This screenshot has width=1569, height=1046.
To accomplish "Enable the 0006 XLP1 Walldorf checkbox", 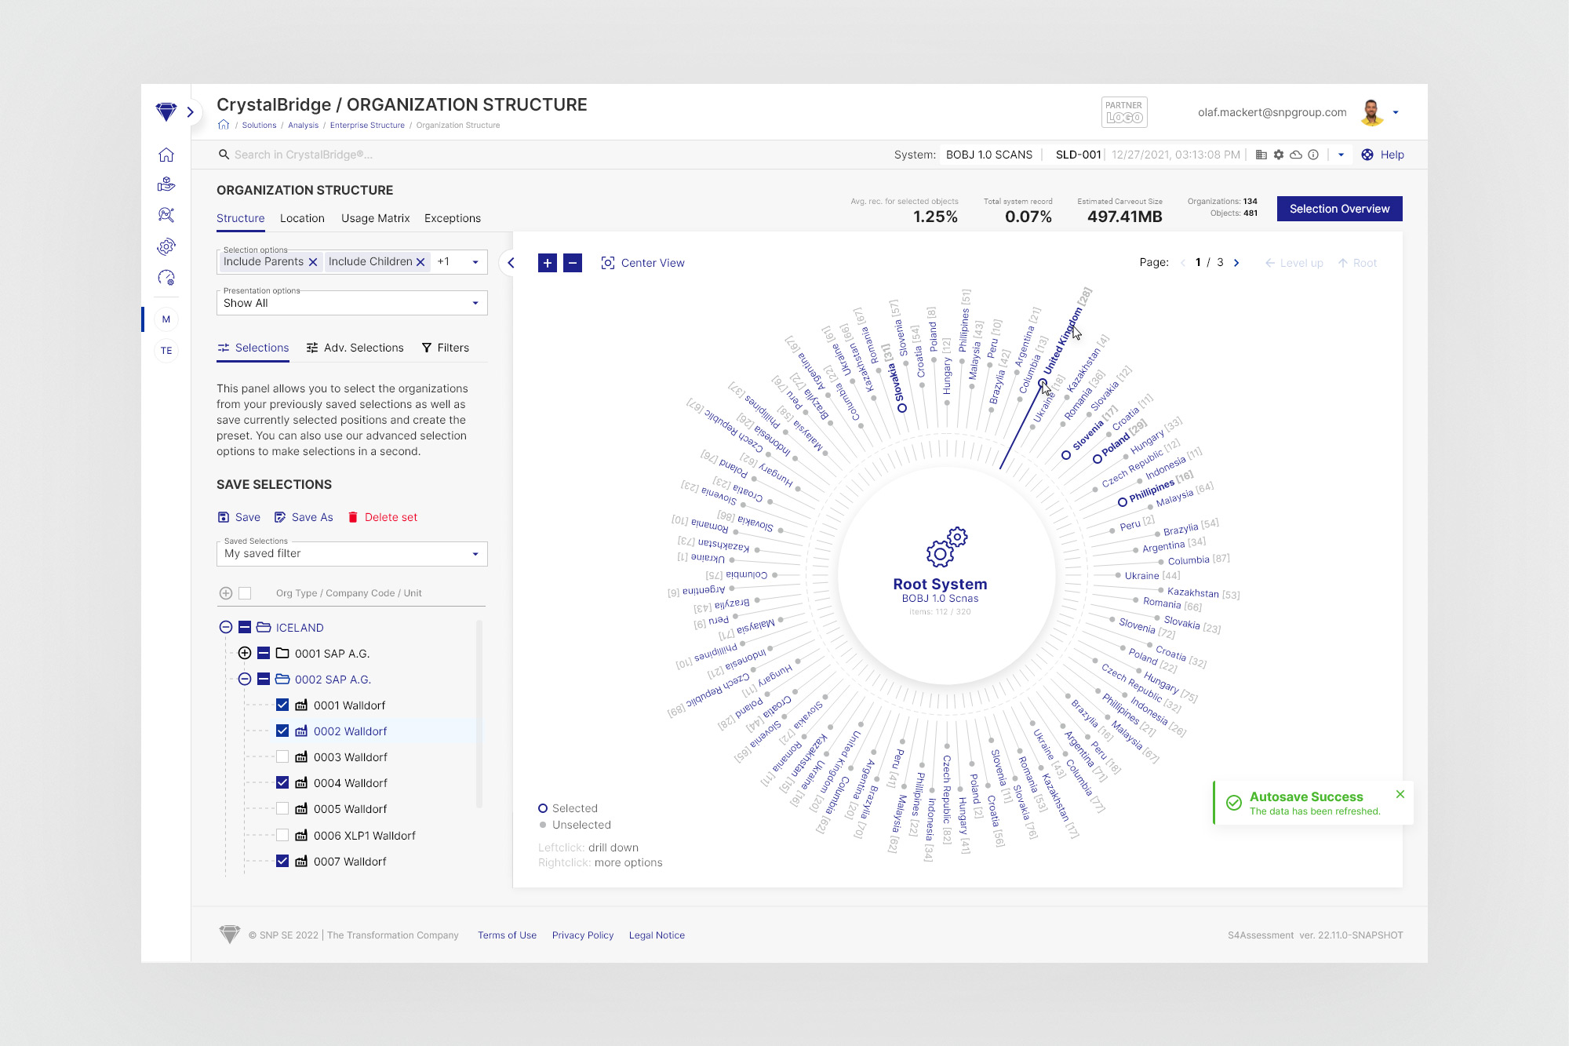I will pyautogui.click(x=282, y=835).
